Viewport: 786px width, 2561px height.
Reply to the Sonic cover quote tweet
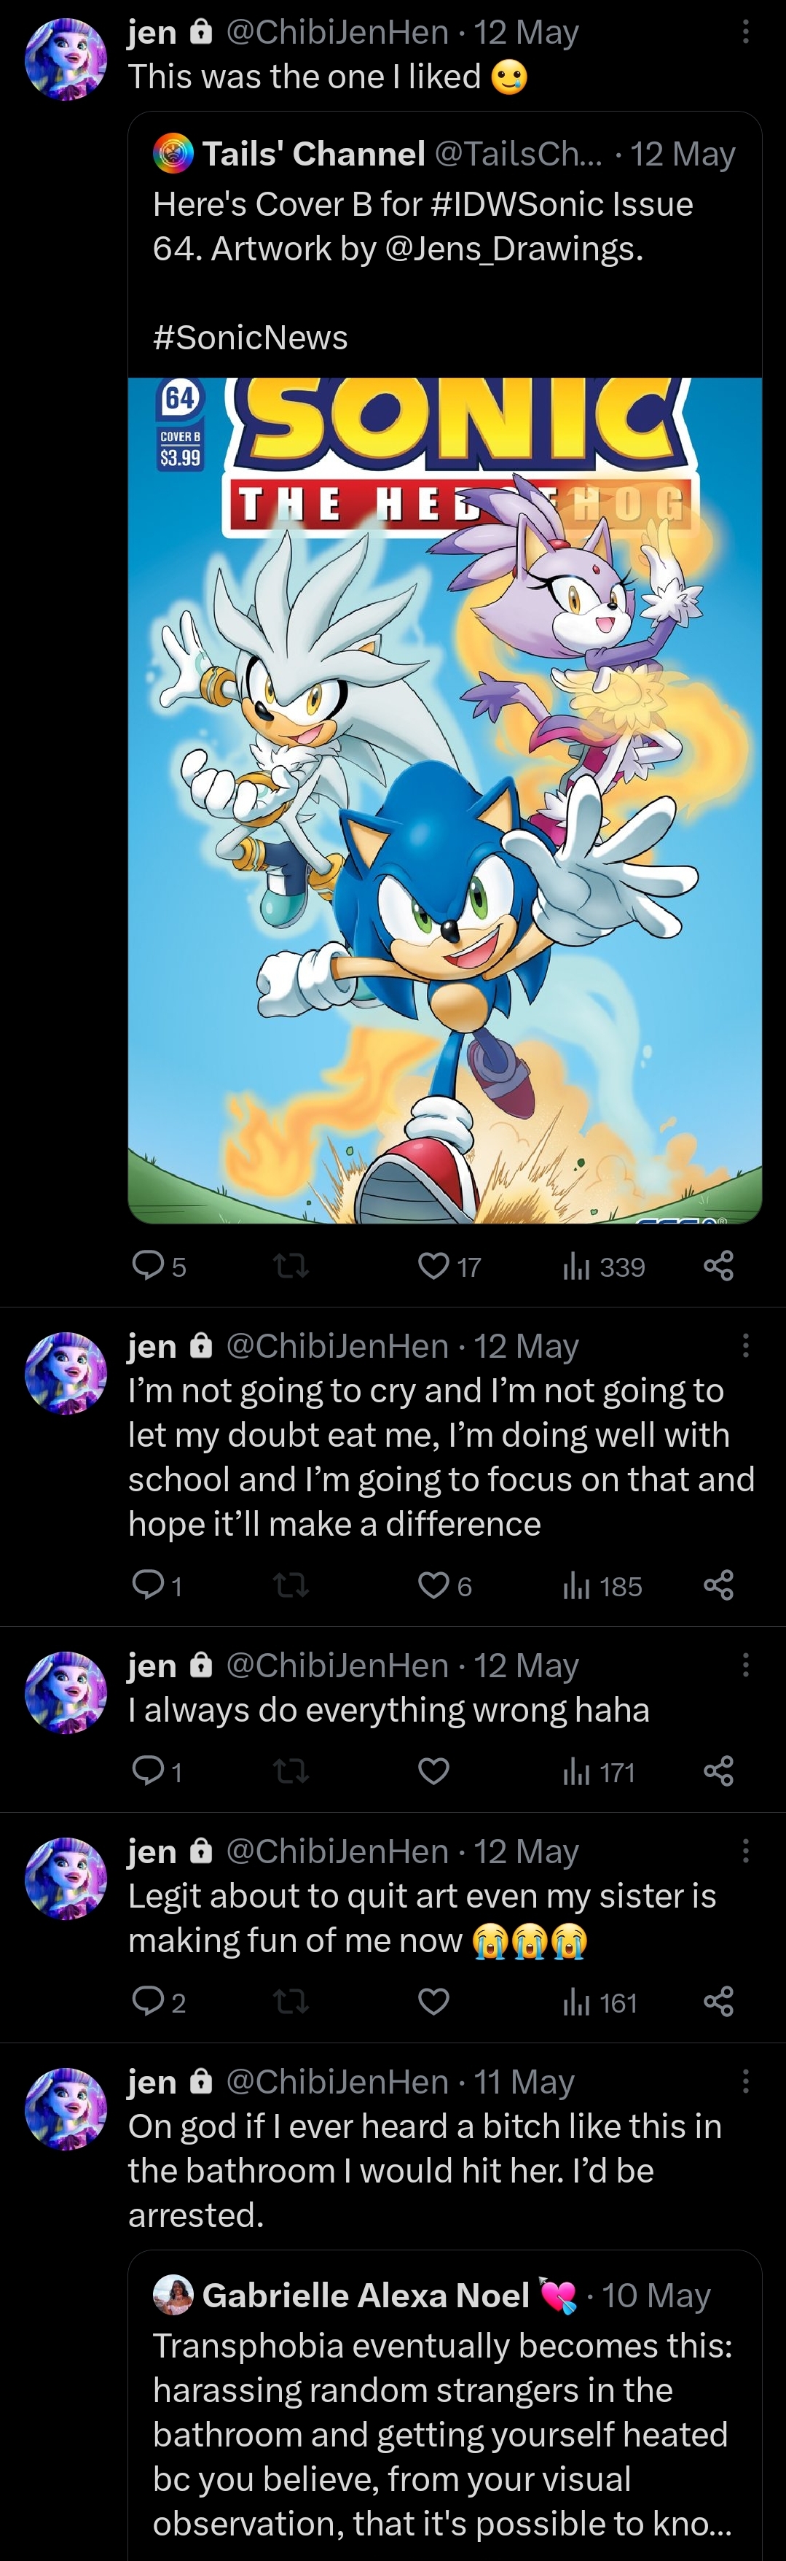[x=148, y=1266]
